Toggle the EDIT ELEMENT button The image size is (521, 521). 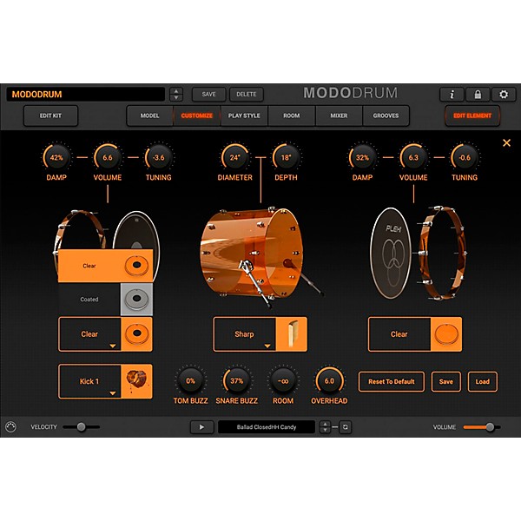[472, 115]
